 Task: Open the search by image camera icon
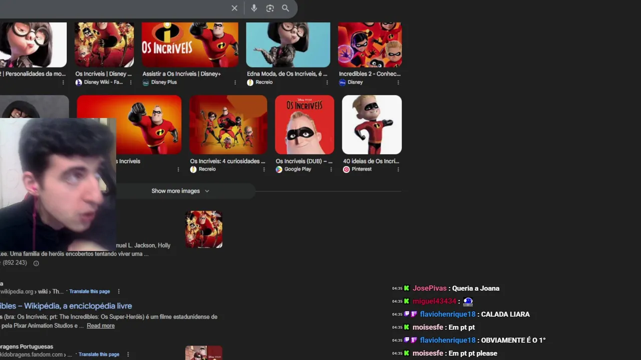270,8
